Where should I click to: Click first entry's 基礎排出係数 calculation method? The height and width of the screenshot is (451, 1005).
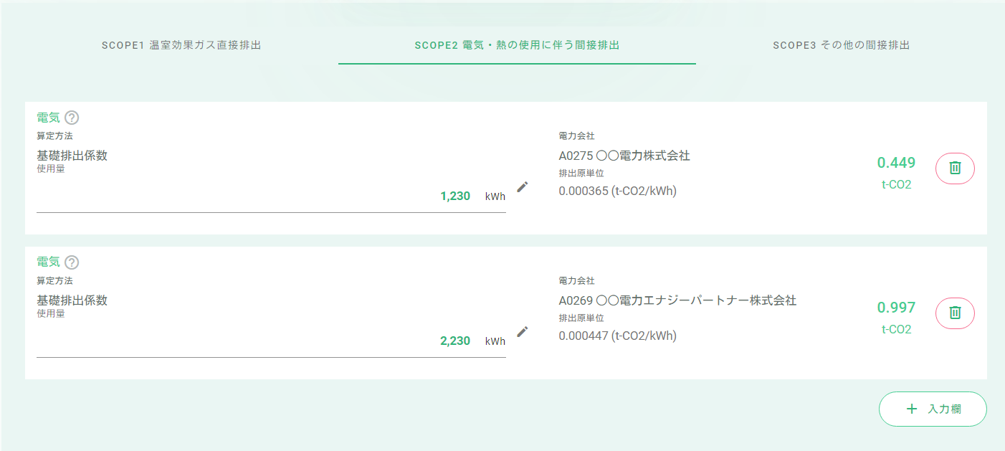click(x=72, y=156)
